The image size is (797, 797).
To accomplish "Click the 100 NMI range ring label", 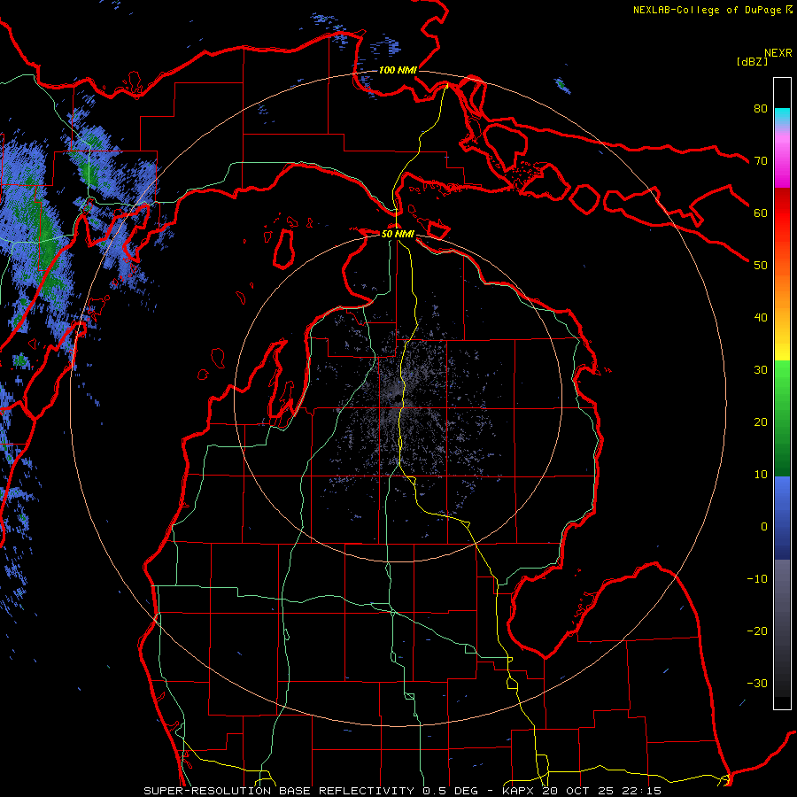I will pyautogui.click(x=398, y=70).
